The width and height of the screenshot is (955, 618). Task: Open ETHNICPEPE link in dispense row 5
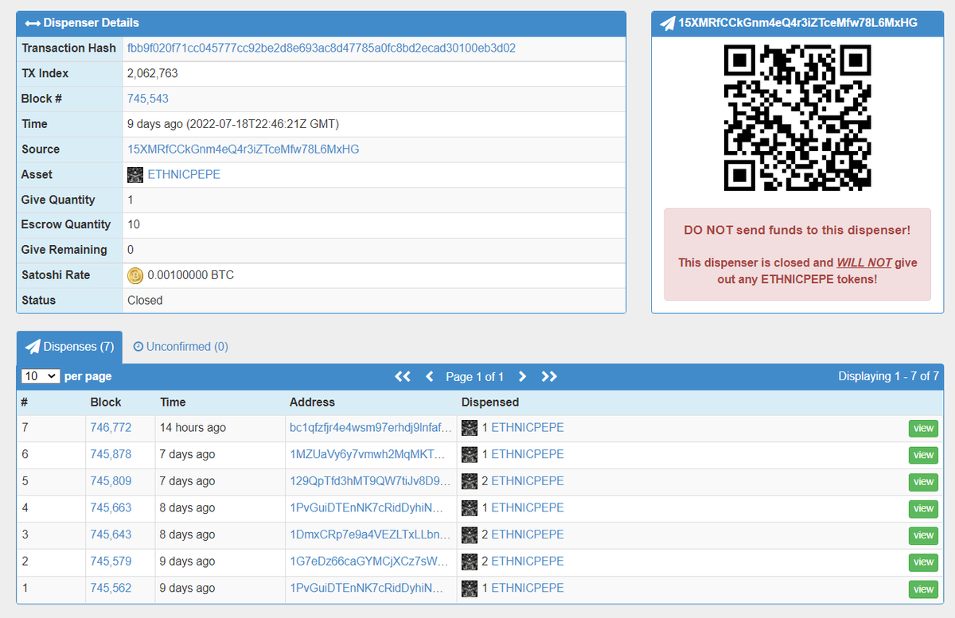pyautogui.click(x=527, y=480)
